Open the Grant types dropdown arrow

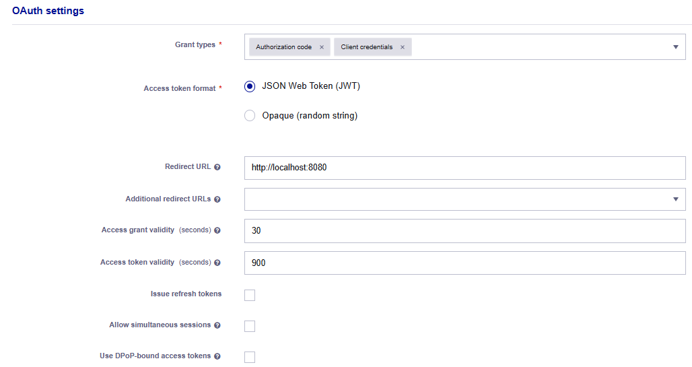click(676, 47)
